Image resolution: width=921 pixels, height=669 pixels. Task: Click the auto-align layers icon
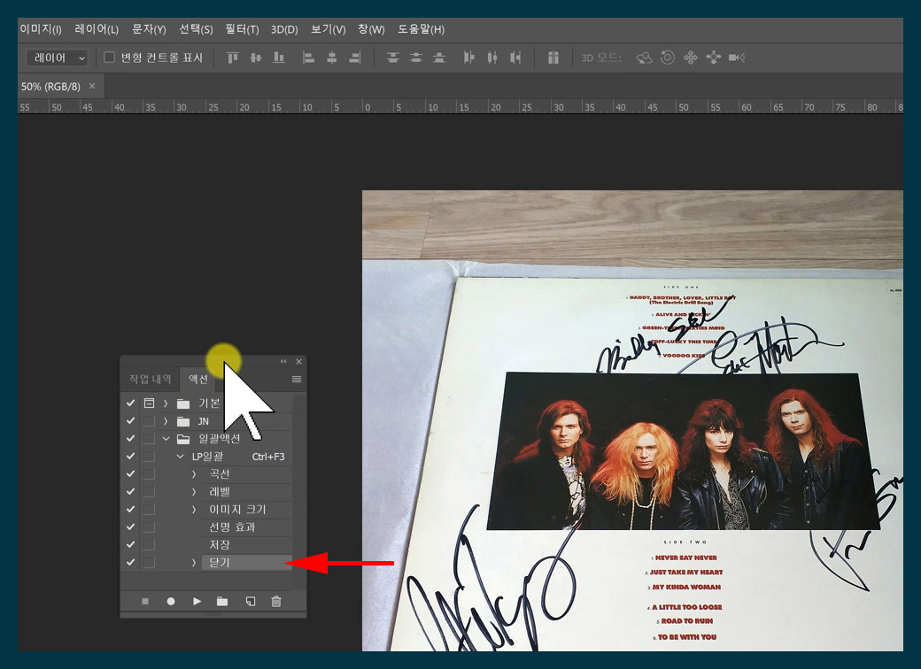pyautogui.click(x=553, y=58)
